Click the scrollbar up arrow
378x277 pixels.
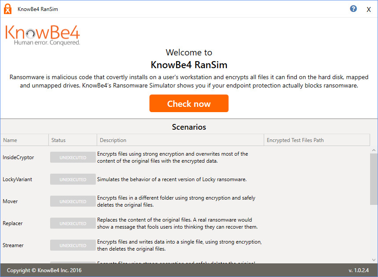[374, 150]
